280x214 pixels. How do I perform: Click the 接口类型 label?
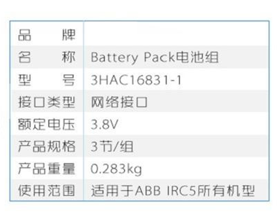coord(46,102)
